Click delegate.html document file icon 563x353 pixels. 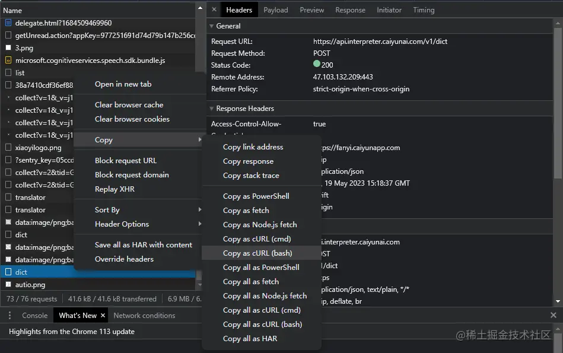click(8, 23)
